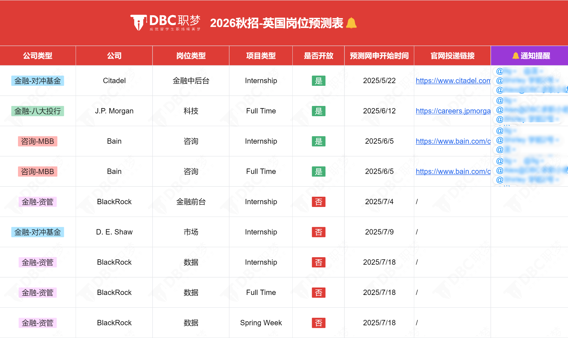Select the 岗位类型 column header

point(191,56)
